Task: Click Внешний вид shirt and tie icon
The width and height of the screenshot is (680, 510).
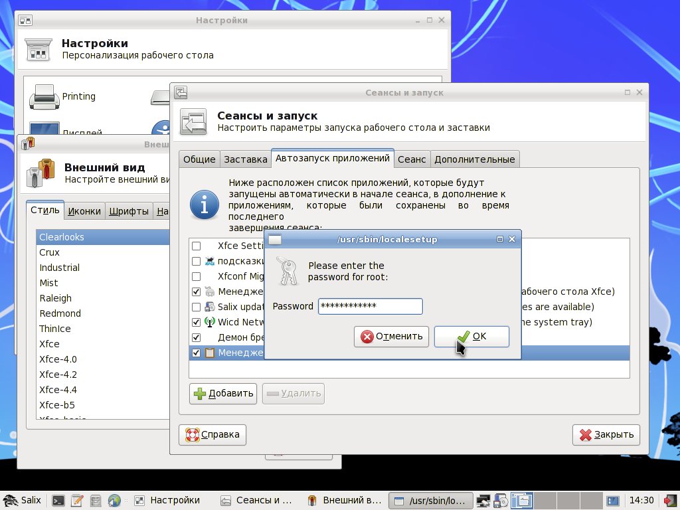Action: (x=41, y=173)
